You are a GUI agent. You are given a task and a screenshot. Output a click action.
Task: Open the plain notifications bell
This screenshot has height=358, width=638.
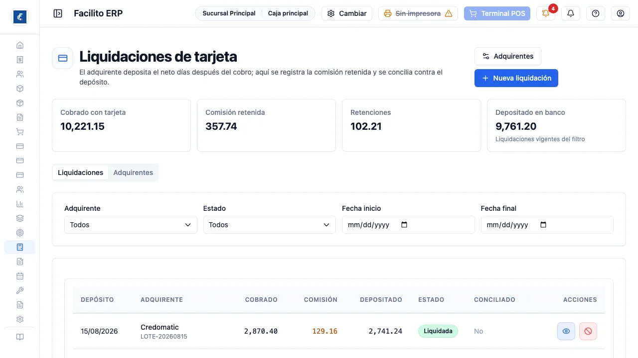point(571,13)
